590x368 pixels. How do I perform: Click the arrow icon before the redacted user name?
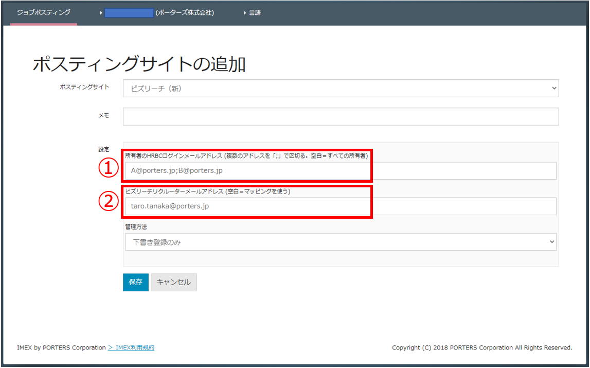101,13
